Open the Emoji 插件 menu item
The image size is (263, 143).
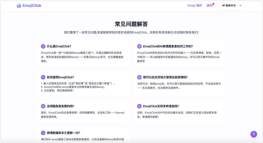click(x=195, y=5)
